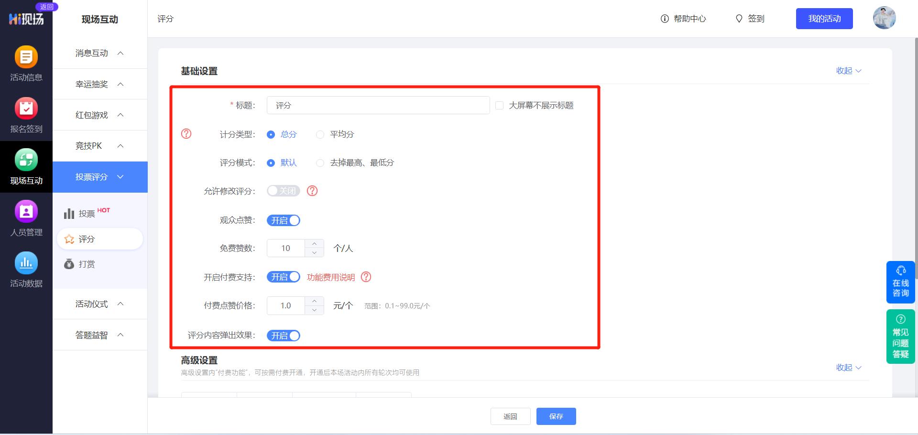
Task: Click the help icon next to 计分类型
Action: [186, 134]
